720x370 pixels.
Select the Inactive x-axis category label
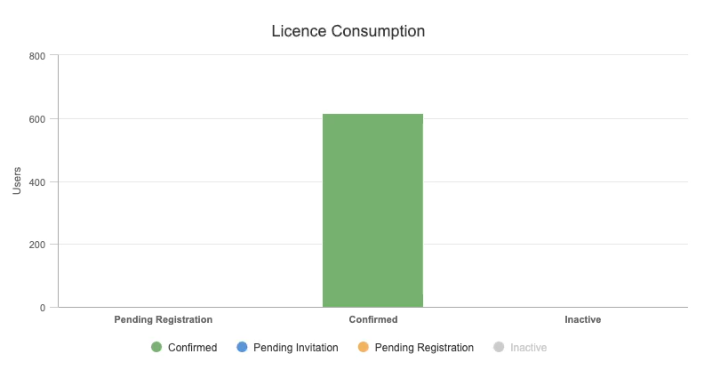[583, 319]
